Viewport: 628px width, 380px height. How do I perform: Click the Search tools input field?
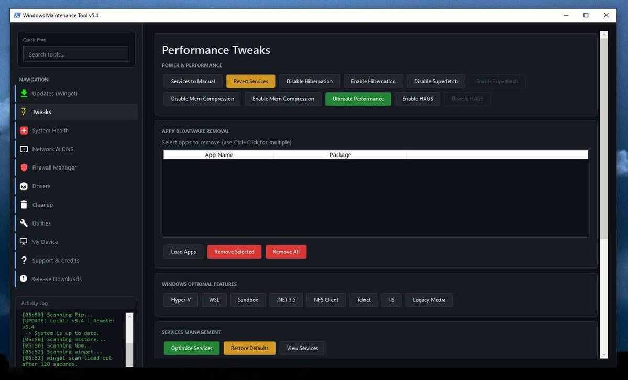point(76,54)
